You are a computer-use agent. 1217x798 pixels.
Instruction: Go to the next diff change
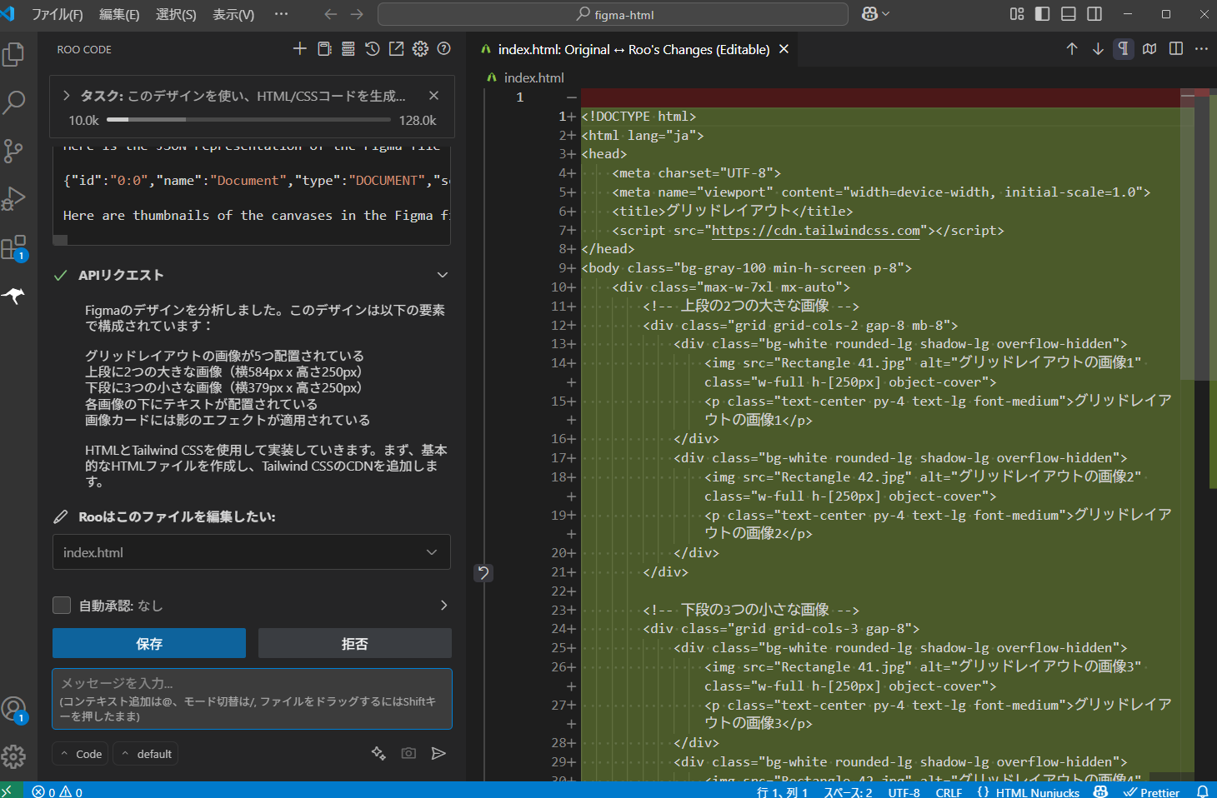1098,49
